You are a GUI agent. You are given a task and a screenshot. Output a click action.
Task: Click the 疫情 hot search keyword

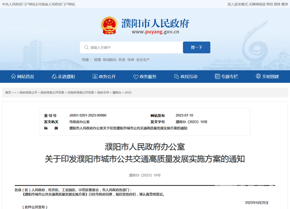click(x=98, y=59)
